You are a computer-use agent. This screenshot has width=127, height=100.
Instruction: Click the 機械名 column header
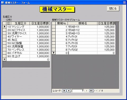83,23
